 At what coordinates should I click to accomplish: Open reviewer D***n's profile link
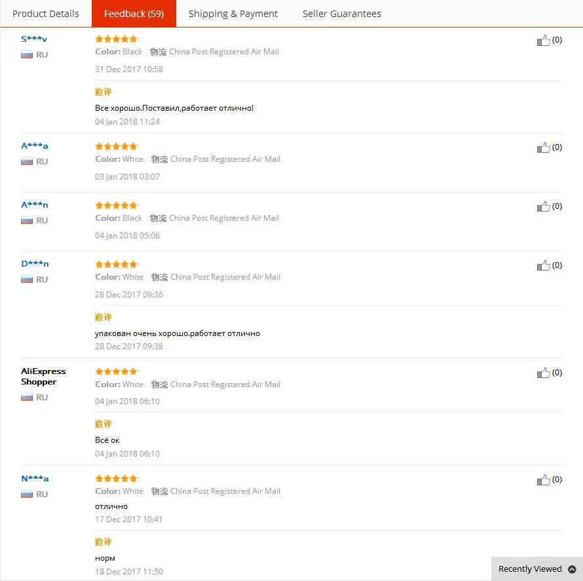(35, 264)
